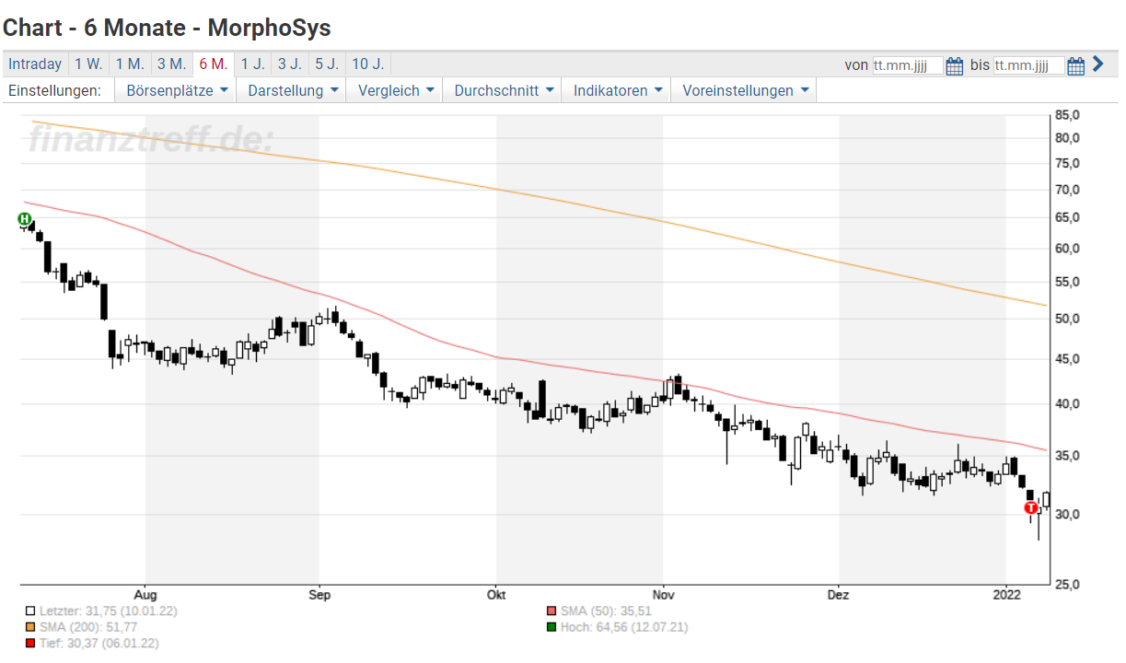1126x663 pixels.
Task: Click the 40,0 price axis label
Action: [1067, 404]
